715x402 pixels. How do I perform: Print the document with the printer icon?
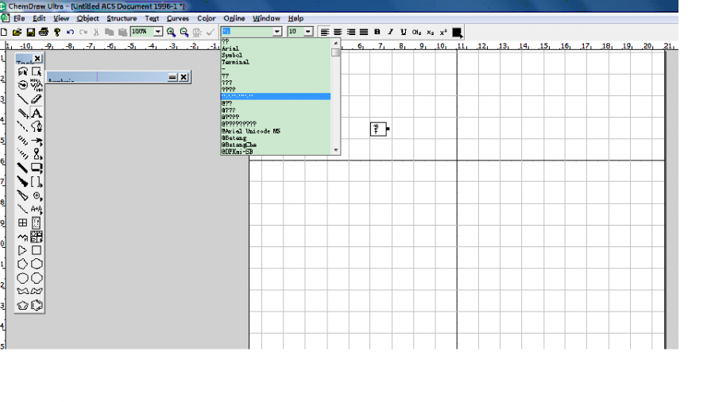44,32
